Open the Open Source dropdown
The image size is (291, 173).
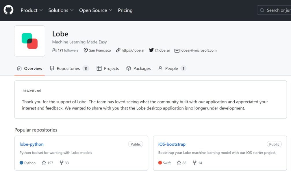[96, 10]
